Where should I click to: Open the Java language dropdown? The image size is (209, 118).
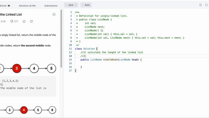coord(71,5)
